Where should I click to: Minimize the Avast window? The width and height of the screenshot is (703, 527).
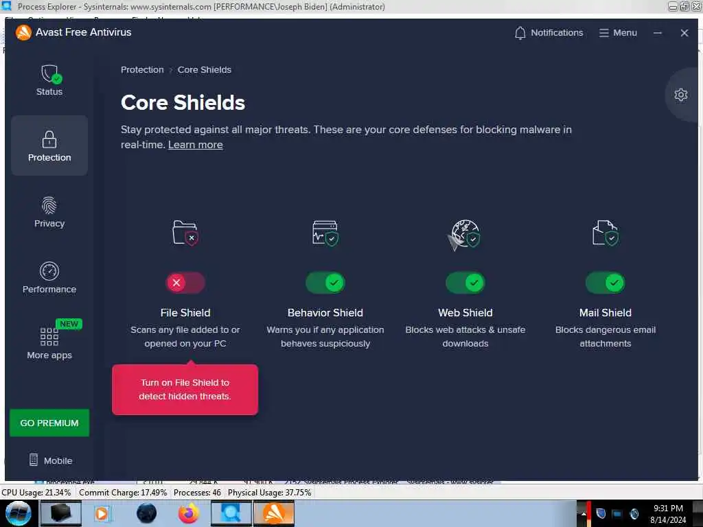tap(657, 33)
